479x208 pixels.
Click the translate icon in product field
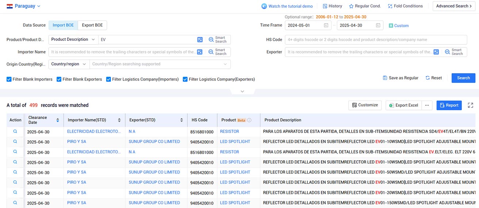click(200, 40)
